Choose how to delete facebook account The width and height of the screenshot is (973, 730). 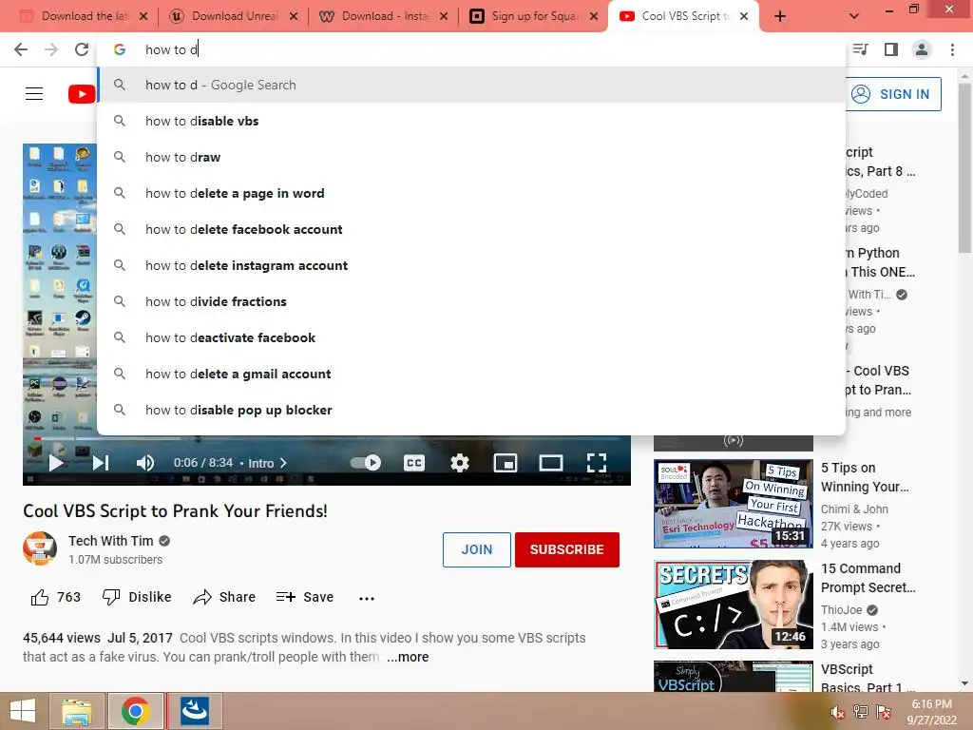[471, 229]
